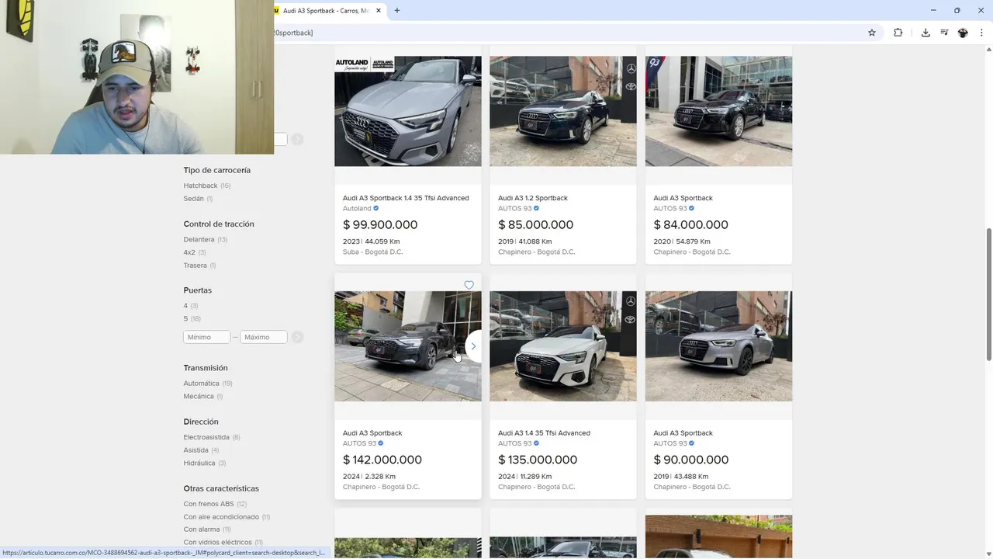Screen dimensions: 993x559
Task: Open Audi A3 1.2 Sportback listing title
Action: (533, 198)
